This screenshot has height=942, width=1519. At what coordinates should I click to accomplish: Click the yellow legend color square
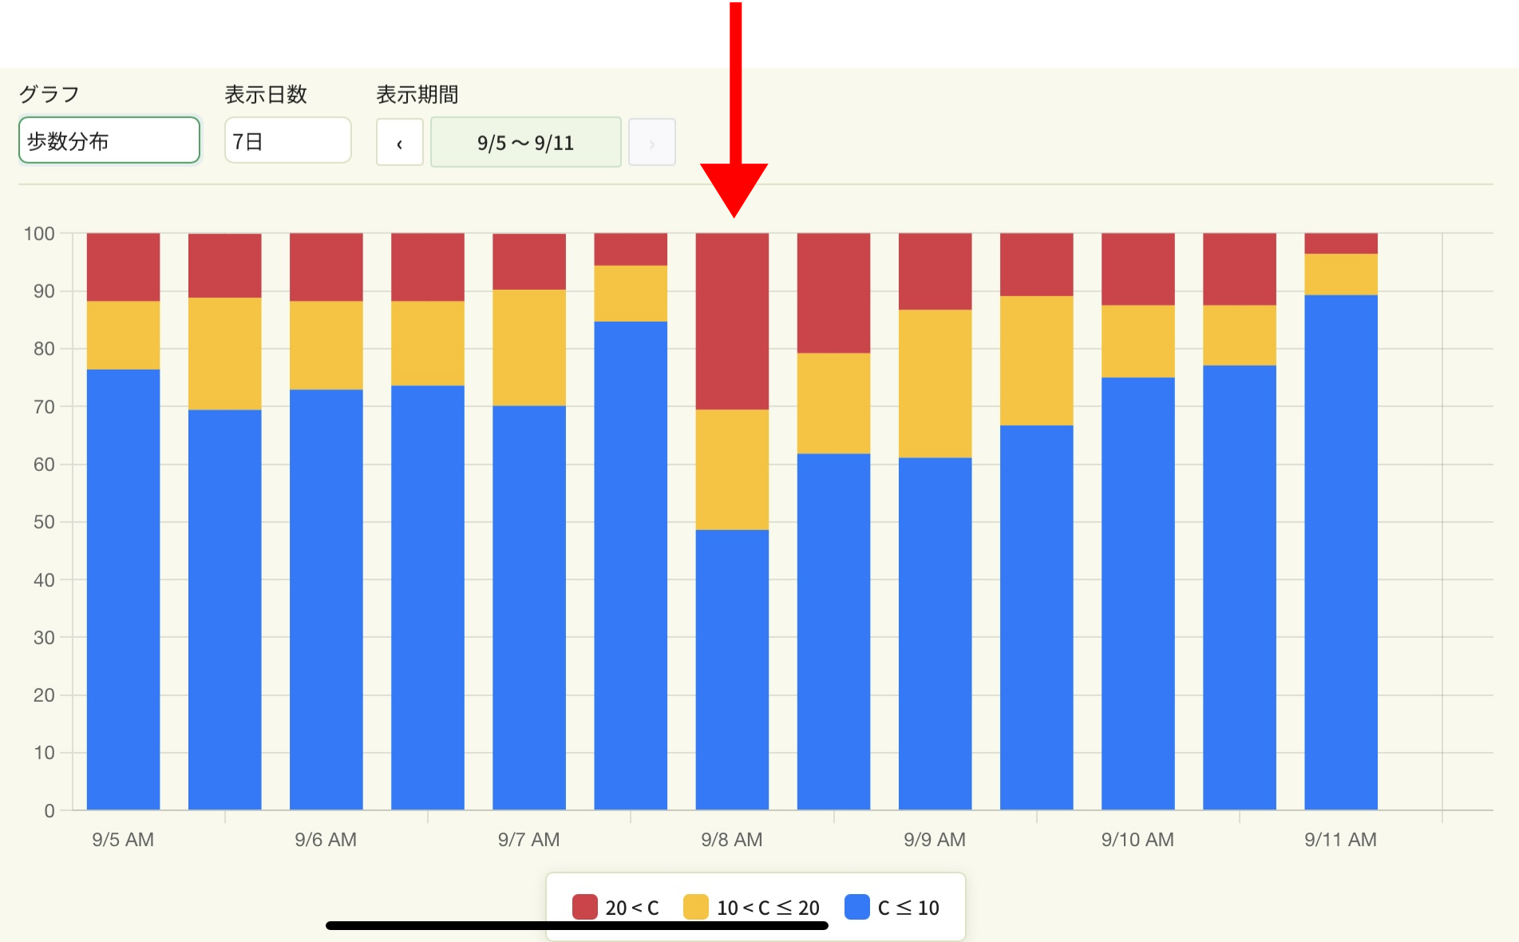[x=696, y=907]
